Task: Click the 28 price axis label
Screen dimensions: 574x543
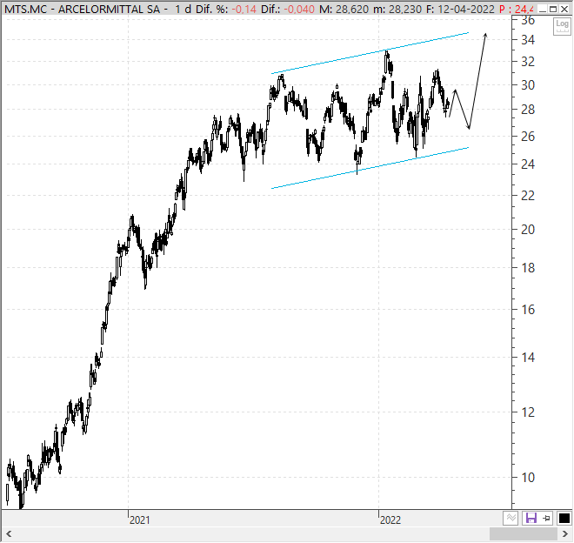Action: coord(528,109)
